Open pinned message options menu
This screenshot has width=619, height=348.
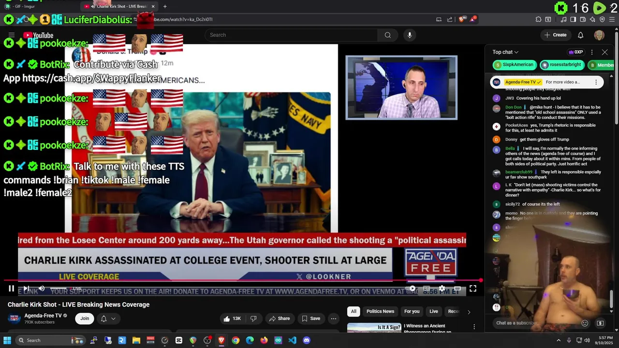coord(596,82)
